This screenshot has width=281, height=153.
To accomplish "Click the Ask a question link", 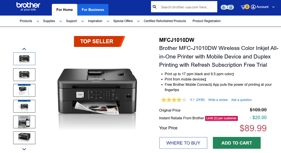I will 241,100.
